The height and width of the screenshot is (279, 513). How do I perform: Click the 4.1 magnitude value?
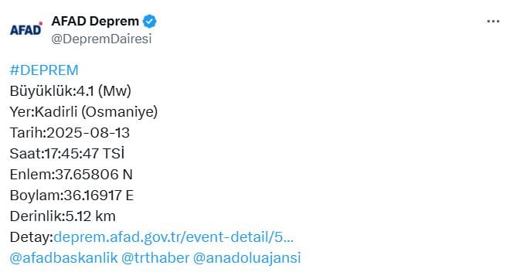[x=85, y=91]
